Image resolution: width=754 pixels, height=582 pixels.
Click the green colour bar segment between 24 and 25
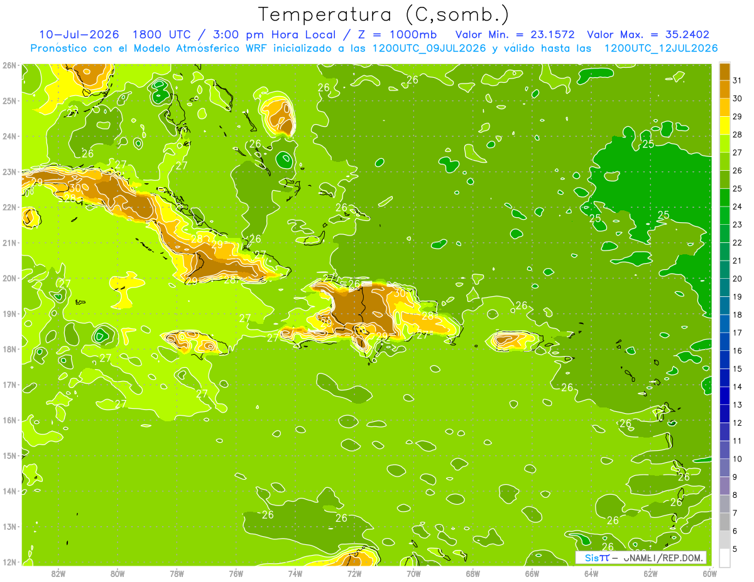724,197
